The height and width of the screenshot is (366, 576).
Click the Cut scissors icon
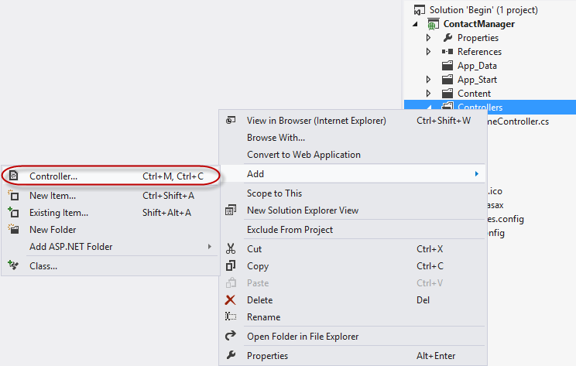[230, 249]
